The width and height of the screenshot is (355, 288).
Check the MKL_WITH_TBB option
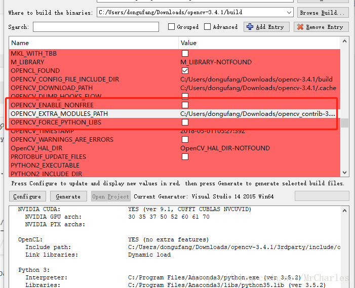[x=185, y=53]
